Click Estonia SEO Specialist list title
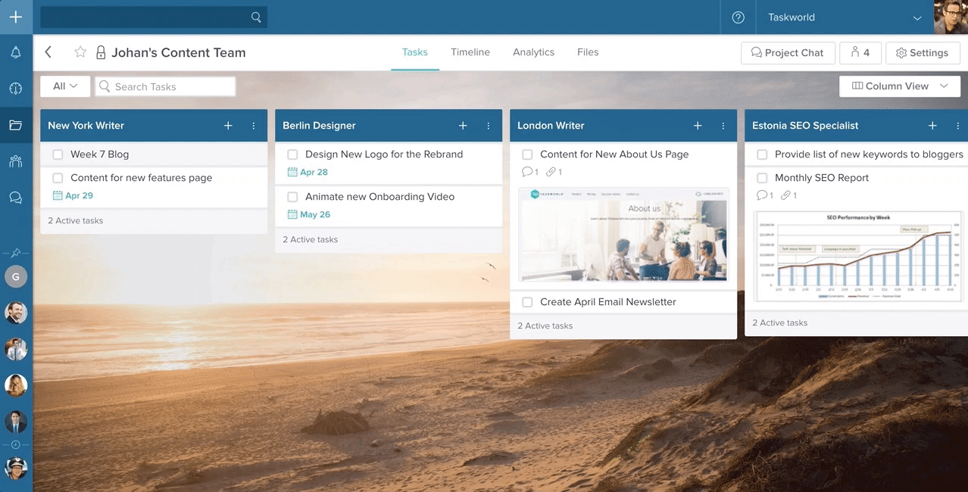The image size is (968, 492). point(805,126)
